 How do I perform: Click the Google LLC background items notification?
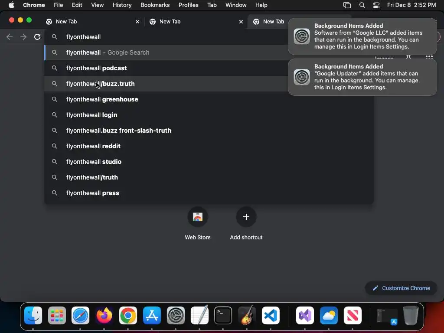click(362, 36)
